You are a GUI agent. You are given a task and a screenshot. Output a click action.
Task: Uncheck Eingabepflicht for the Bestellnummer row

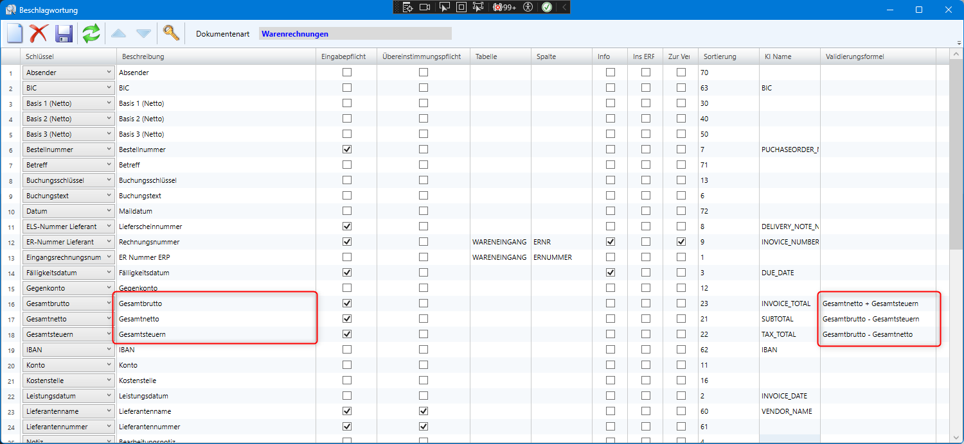click(347, 149)
